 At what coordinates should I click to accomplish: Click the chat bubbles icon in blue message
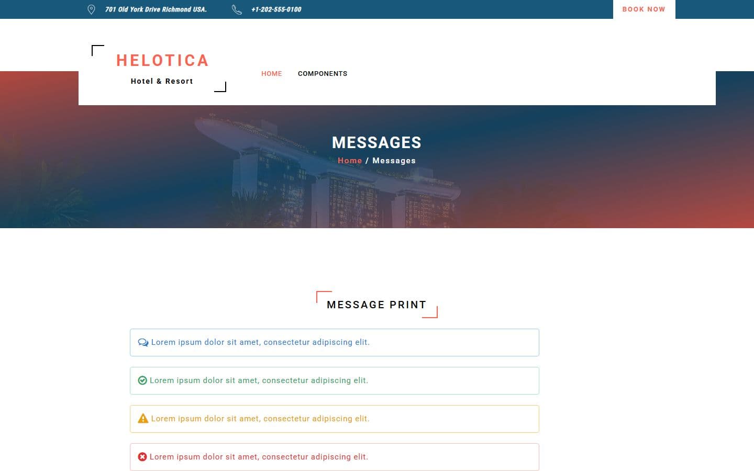tap(143, 342)
